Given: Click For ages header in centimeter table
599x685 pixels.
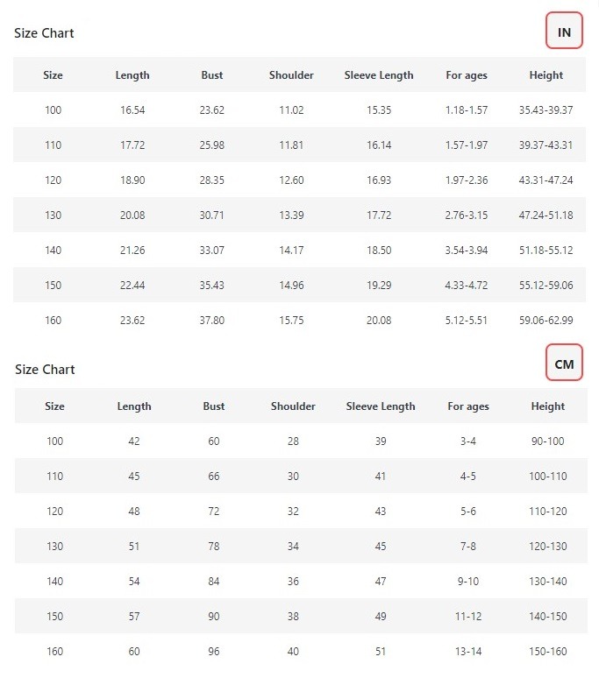Looking at the screenshot, I should [x=468, y=406].
